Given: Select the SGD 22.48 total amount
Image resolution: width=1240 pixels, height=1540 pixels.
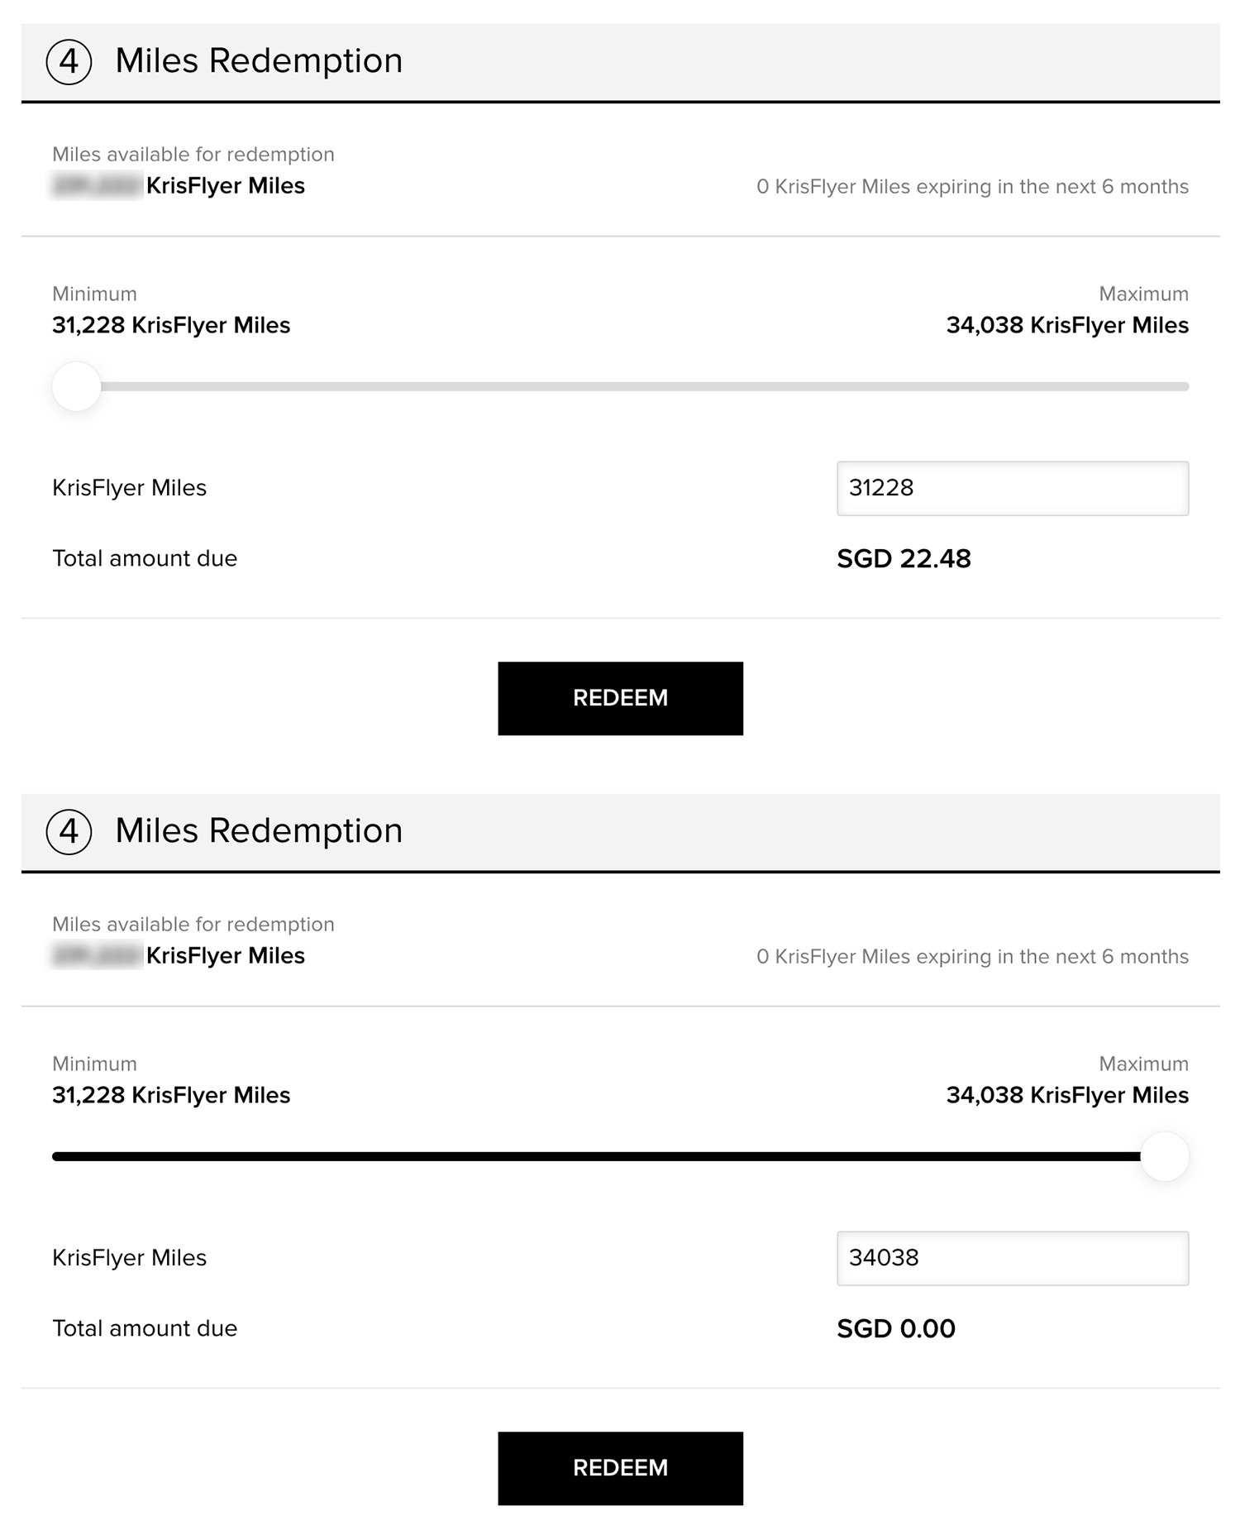Looking at the screenshot, I should [x=904, y=559].
